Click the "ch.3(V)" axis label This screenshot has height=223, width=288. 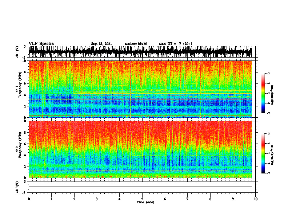[x=17, y=187]
